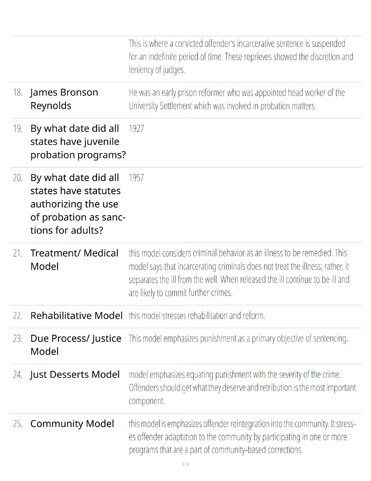
Task: Select the term James Bronson Reynolds
Action: point(64,99)
